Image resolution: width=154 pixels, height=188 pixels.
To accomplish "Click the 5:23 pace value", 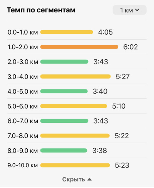I will [122, 165].
